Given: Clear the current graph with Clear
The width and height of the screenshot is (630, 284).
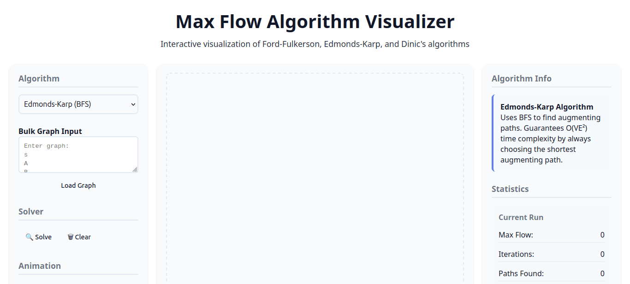Looking at the screenshot, I should 79,237.
